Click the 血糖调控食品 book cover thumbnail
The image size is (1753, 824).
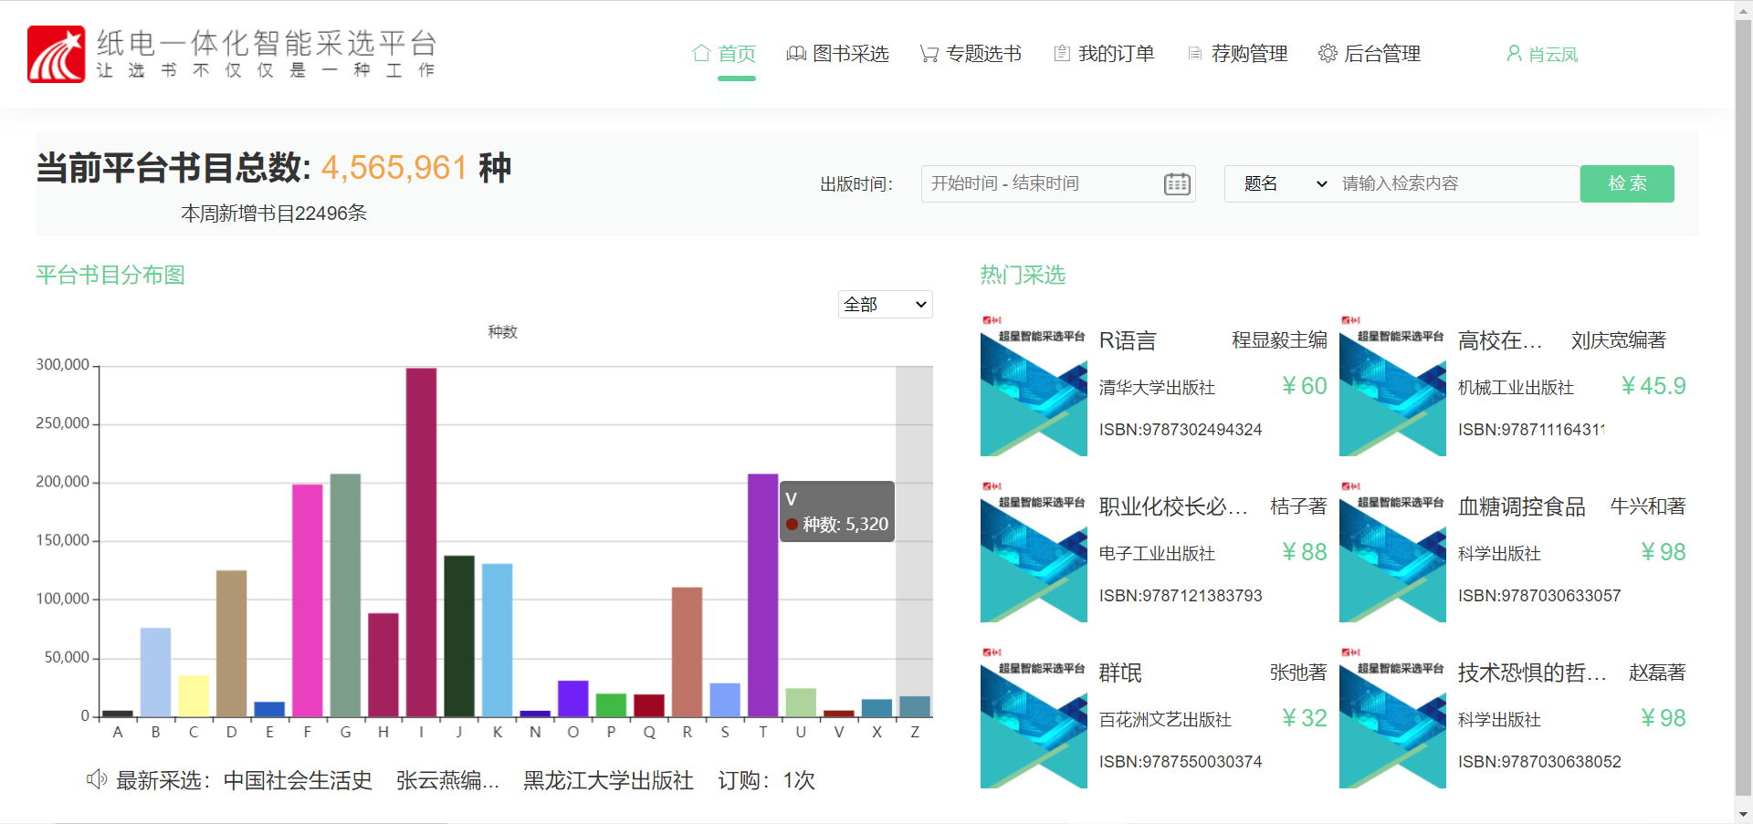[x=1392, y=552]
